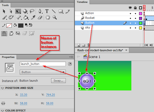Select the Text tool
This screenshot has width=154, height=112.
click(x=47, y=11)
